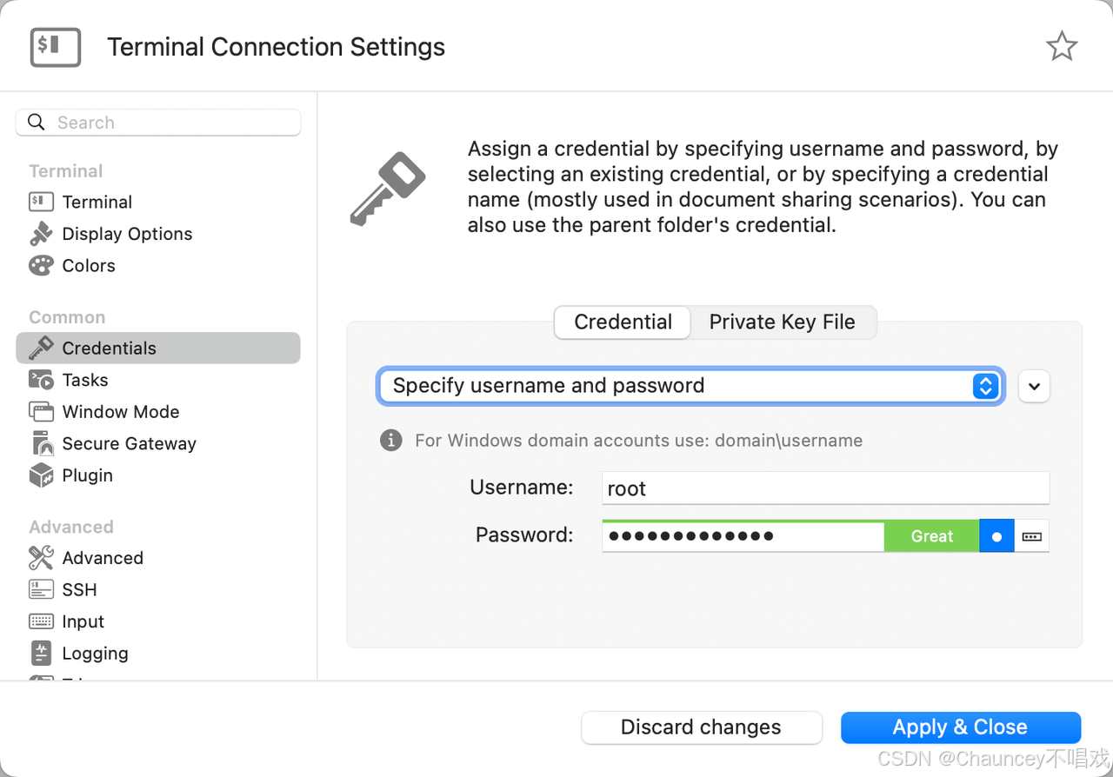Select the Secure Gateway icon
The width and height of the screenshot is (1113, 777).
[41, 444]
